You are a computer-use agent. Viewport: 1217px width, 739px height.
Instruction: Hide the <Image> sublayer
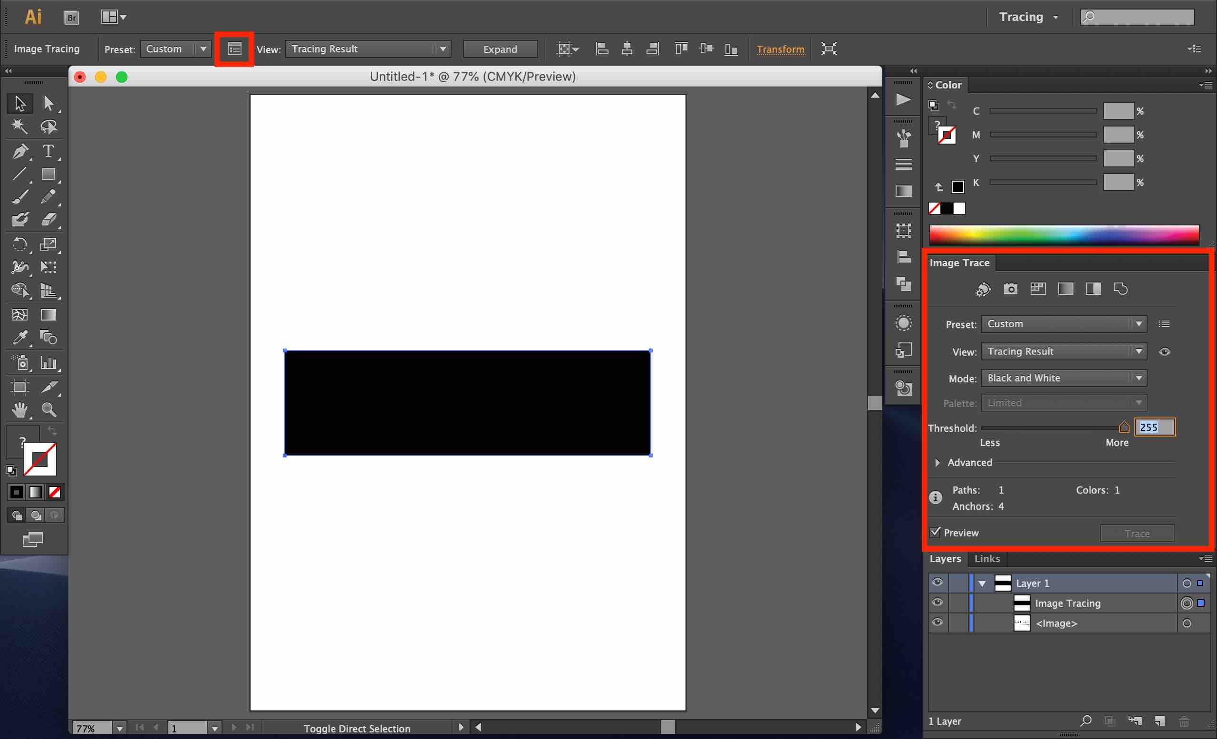click(x=937, y=622)
